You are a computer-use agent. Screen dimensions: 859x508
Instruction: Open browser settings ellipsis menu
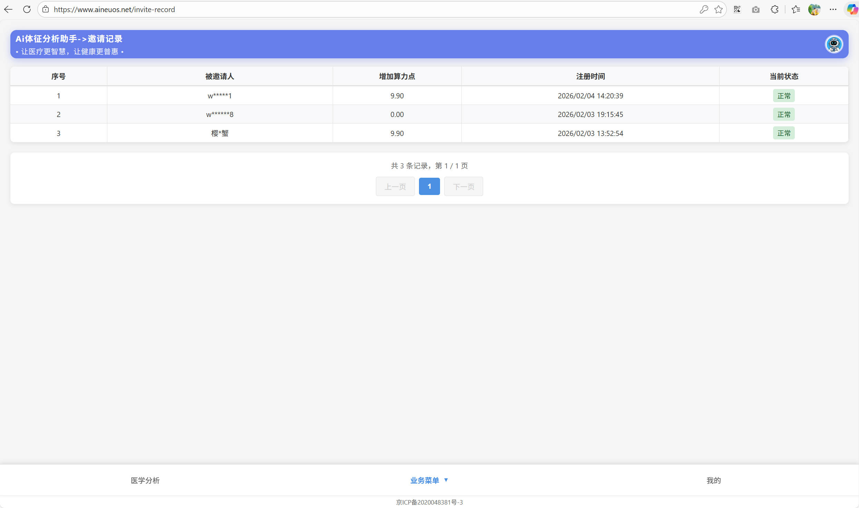coord(833,10)
